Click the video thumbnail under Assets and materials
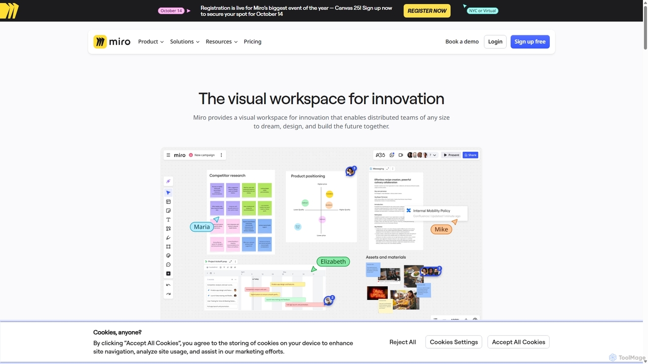648x364 pixels. click(x=389, y=275)
